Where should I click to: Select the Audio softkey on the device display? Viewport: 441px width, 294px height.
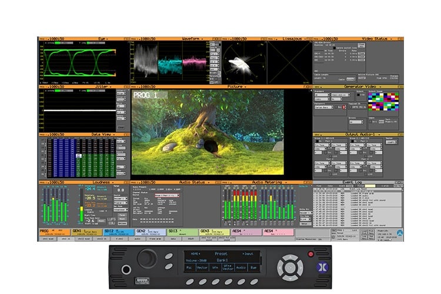pyautogui.click(x=240, y=268)
